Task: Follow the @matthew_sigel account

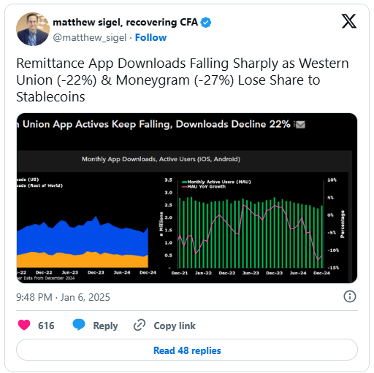Action: [x=150, y=38]
